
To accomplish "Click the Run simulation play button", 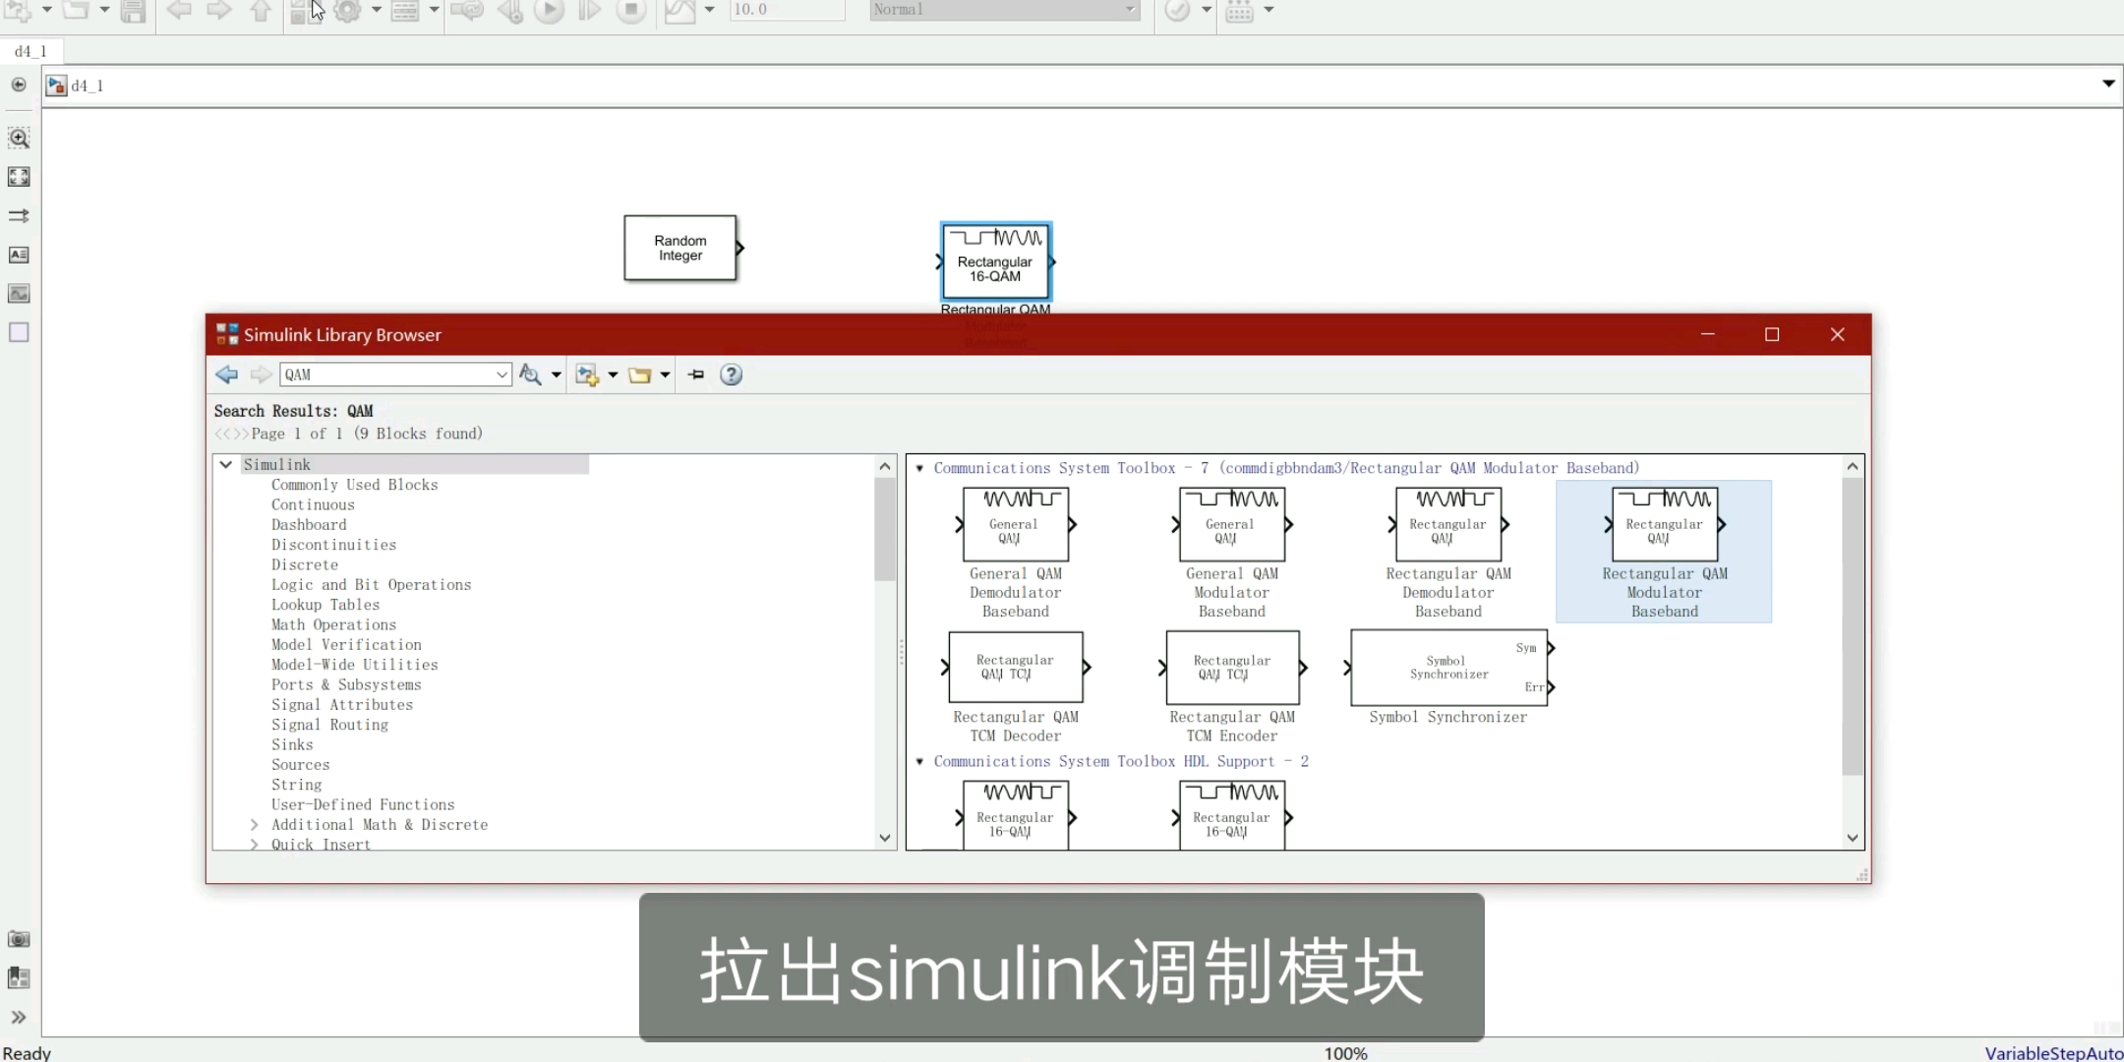I will [x=550, y=10].
